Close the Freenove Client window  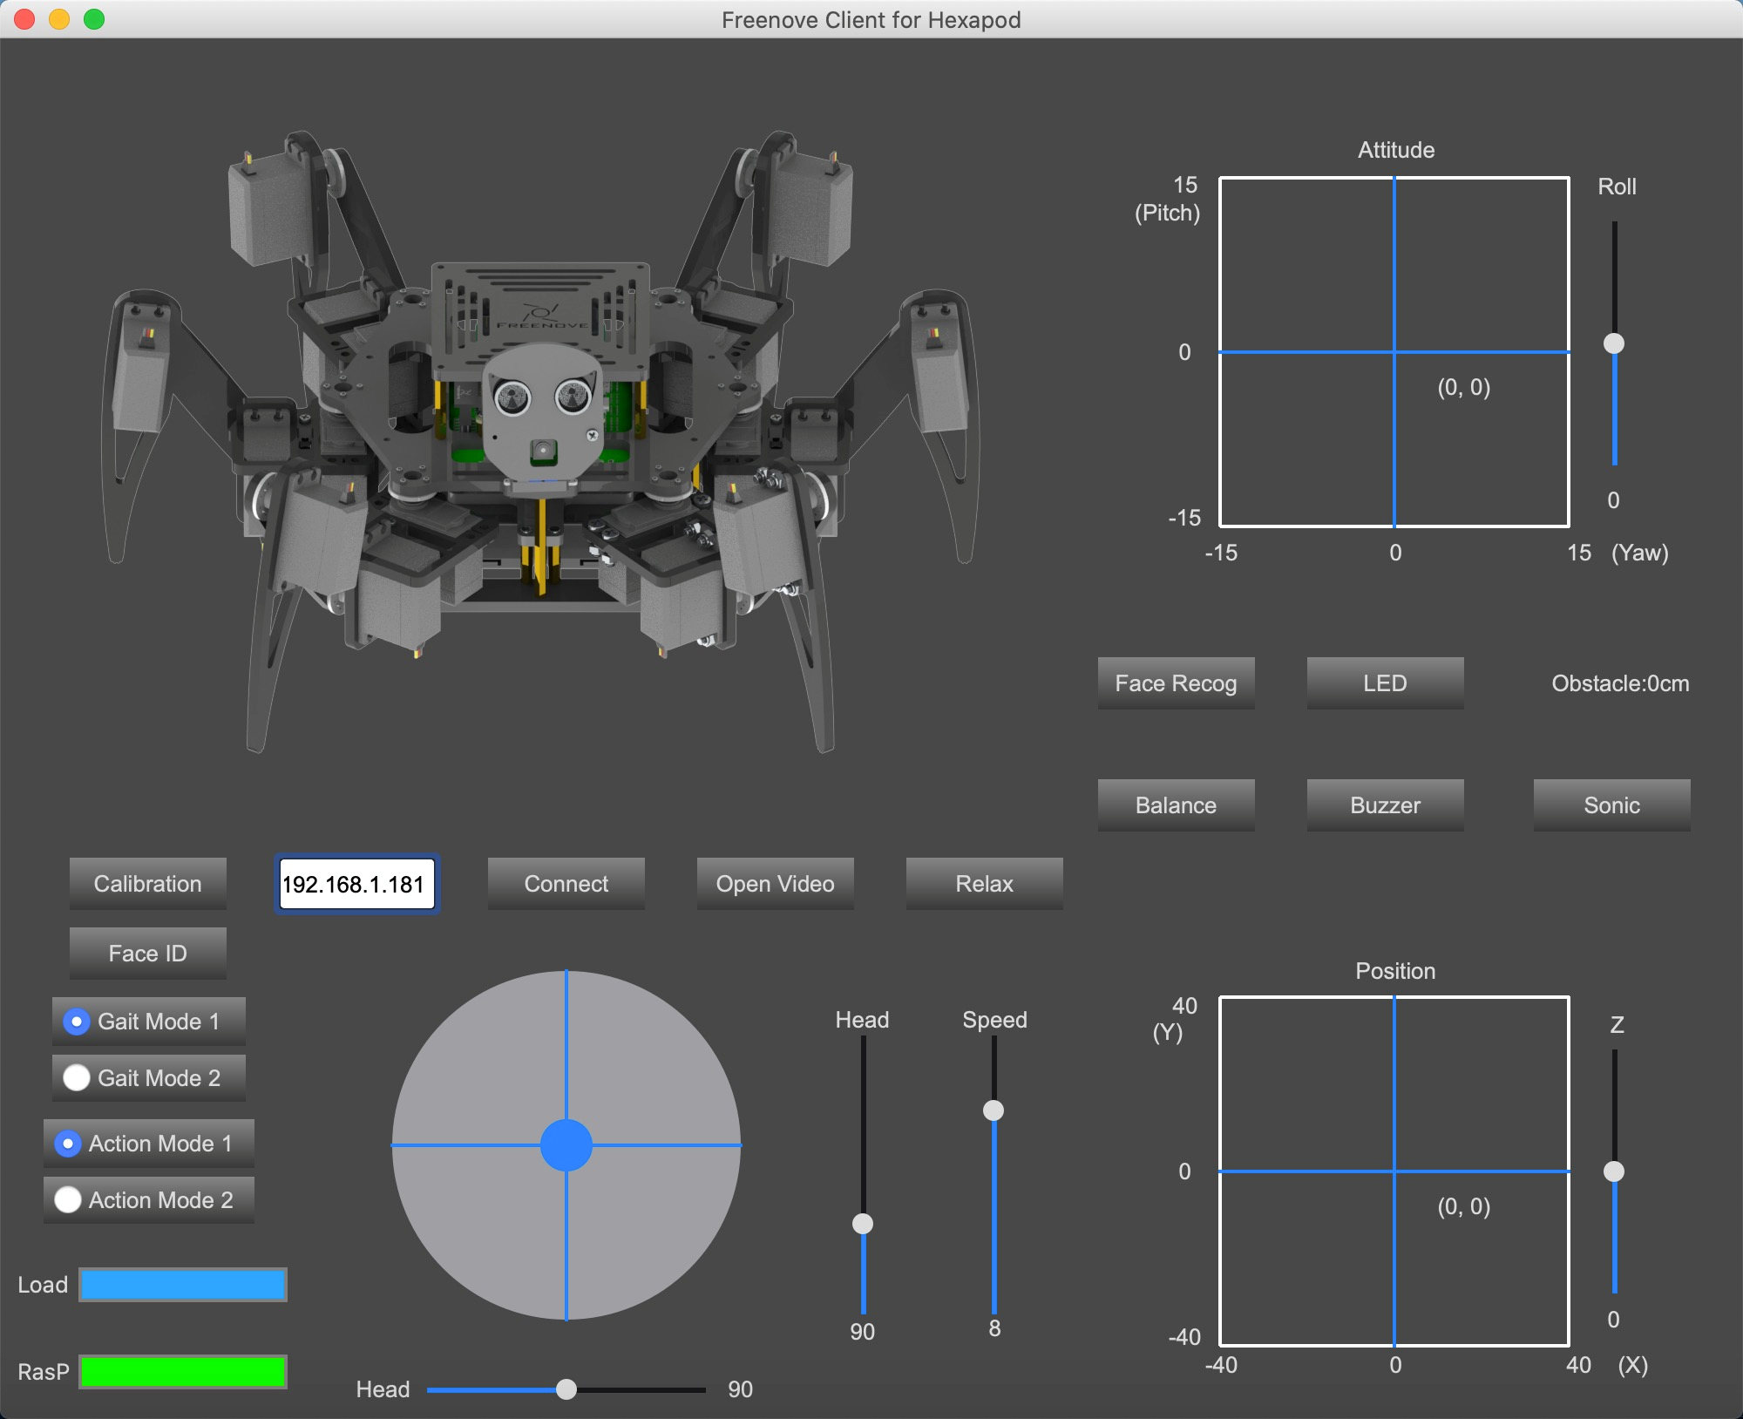pyautogui.click(x=24, y=19)
